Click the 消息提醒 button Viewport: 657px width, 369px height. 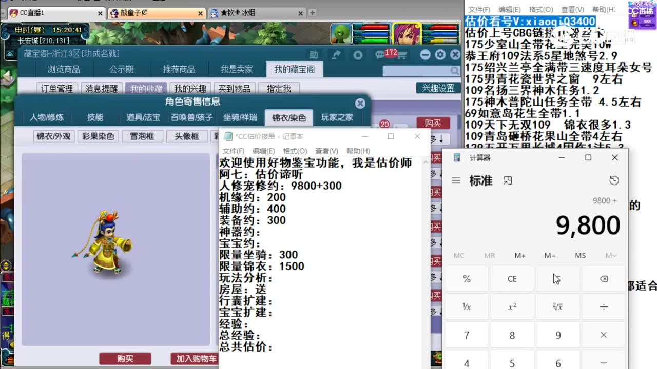[x=102, y=89]
